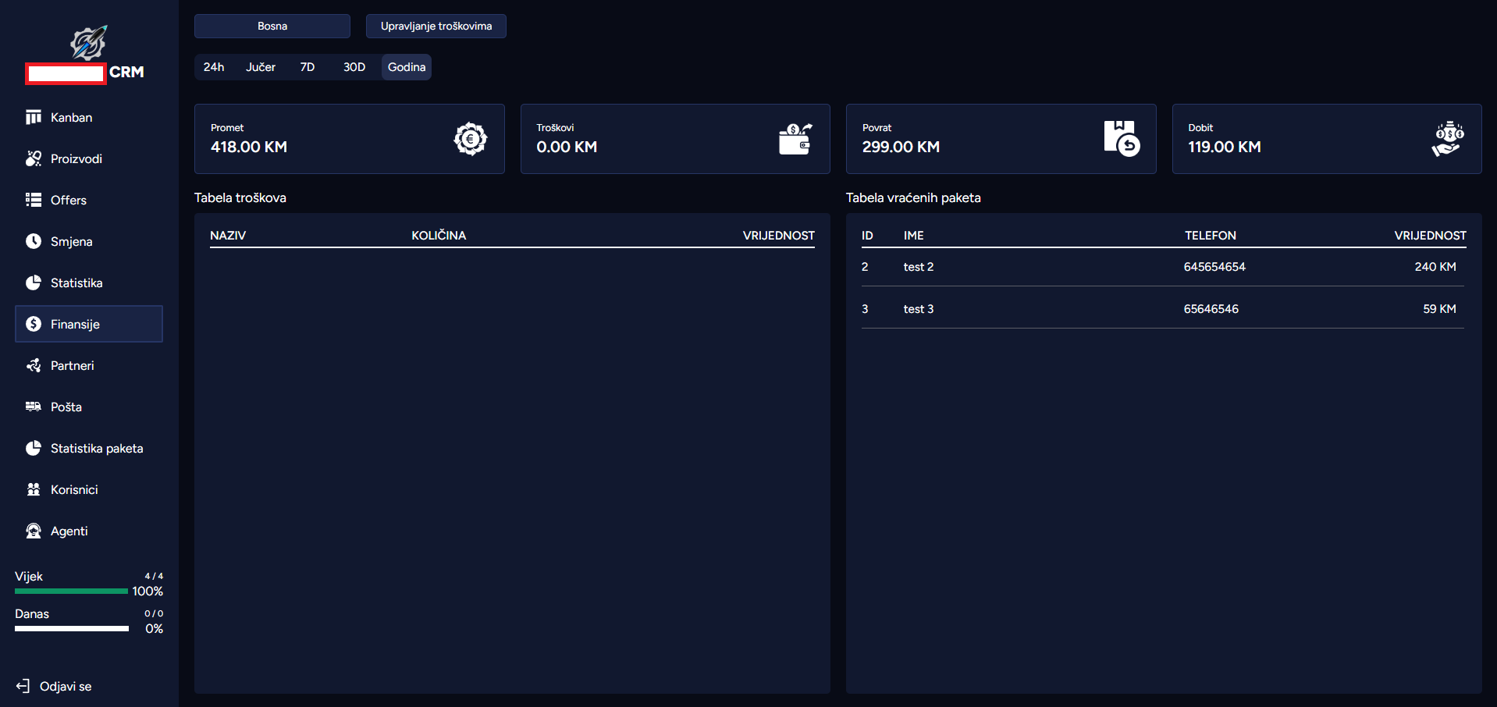Open the Statistika section

[89, 282]
